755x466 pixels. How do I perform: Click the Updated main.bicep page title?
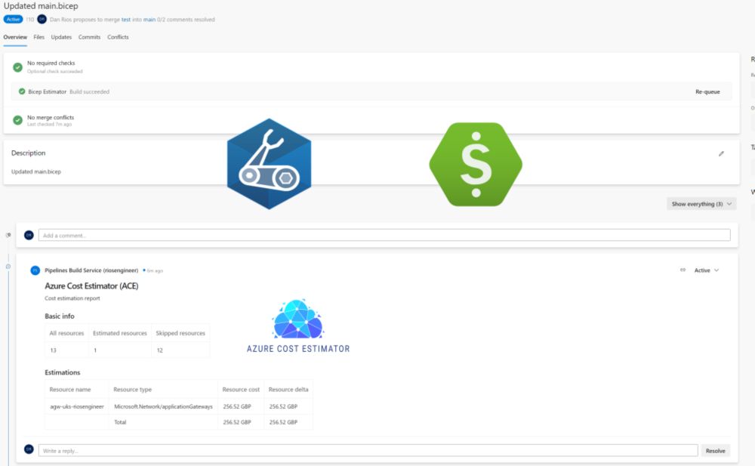pos(41,6)
